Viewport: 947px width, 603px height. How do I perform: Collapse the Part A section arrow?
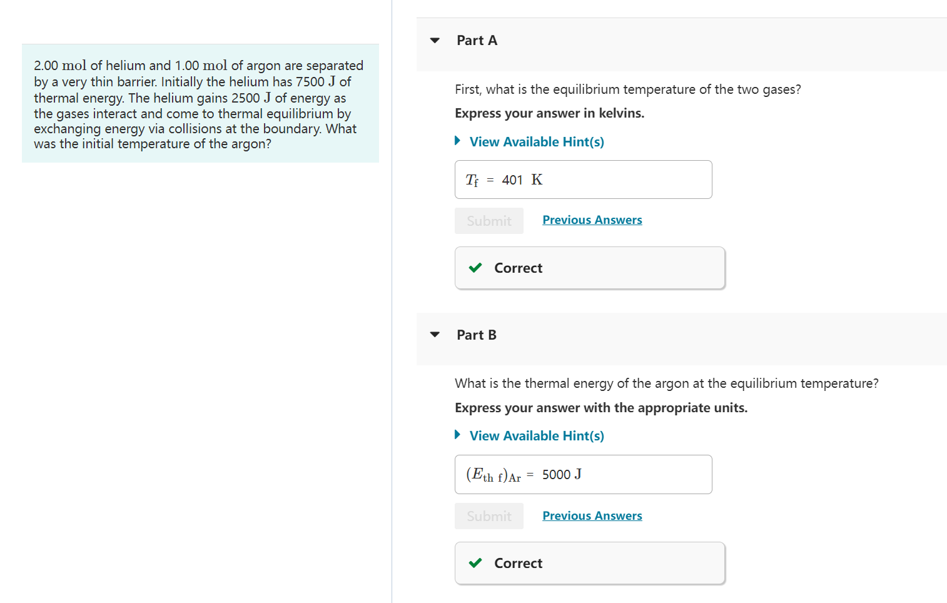pos(435,41)
